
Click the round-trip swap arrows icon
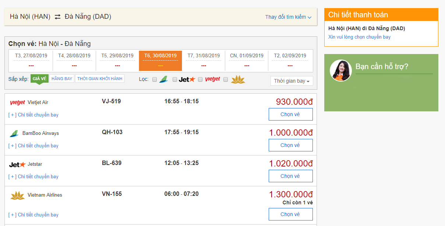[57, 17]
